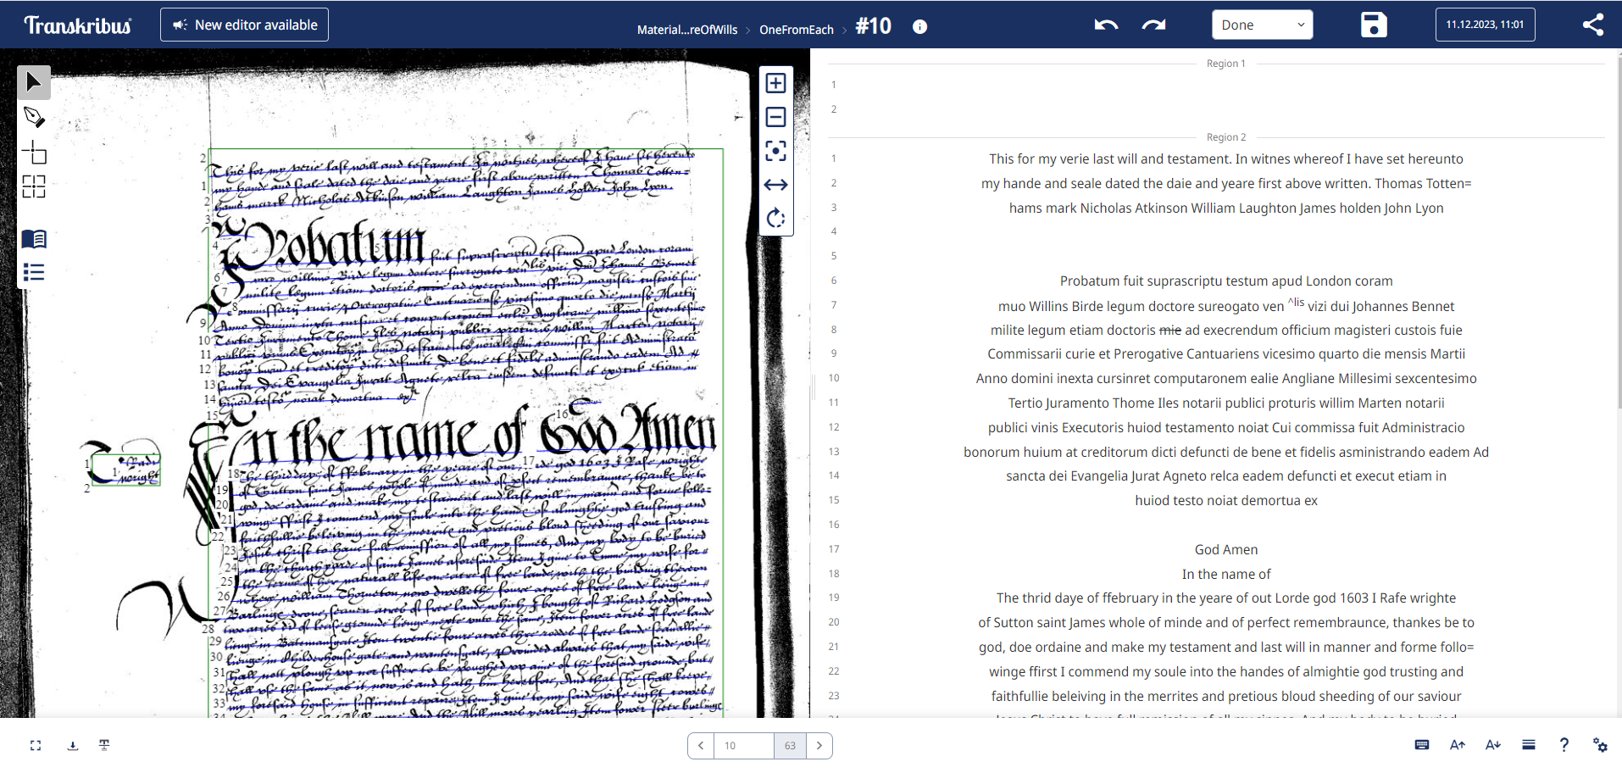Undo the last change
The image size is (1622, 773).
coord(1105,25)
